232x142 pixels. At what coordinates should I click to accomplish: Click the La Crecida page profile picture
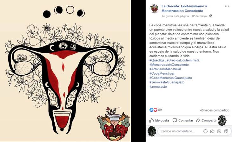tap(155, 9)
